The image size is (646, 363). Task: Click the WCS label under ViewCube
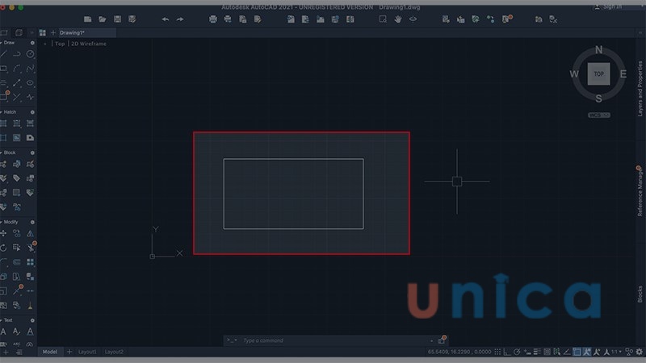pos(599,115)
